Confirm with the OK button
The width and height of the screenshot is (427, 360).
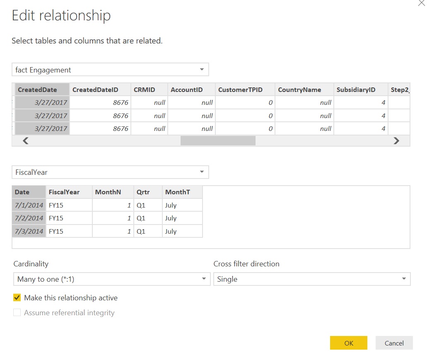click(x=349, y=343)
